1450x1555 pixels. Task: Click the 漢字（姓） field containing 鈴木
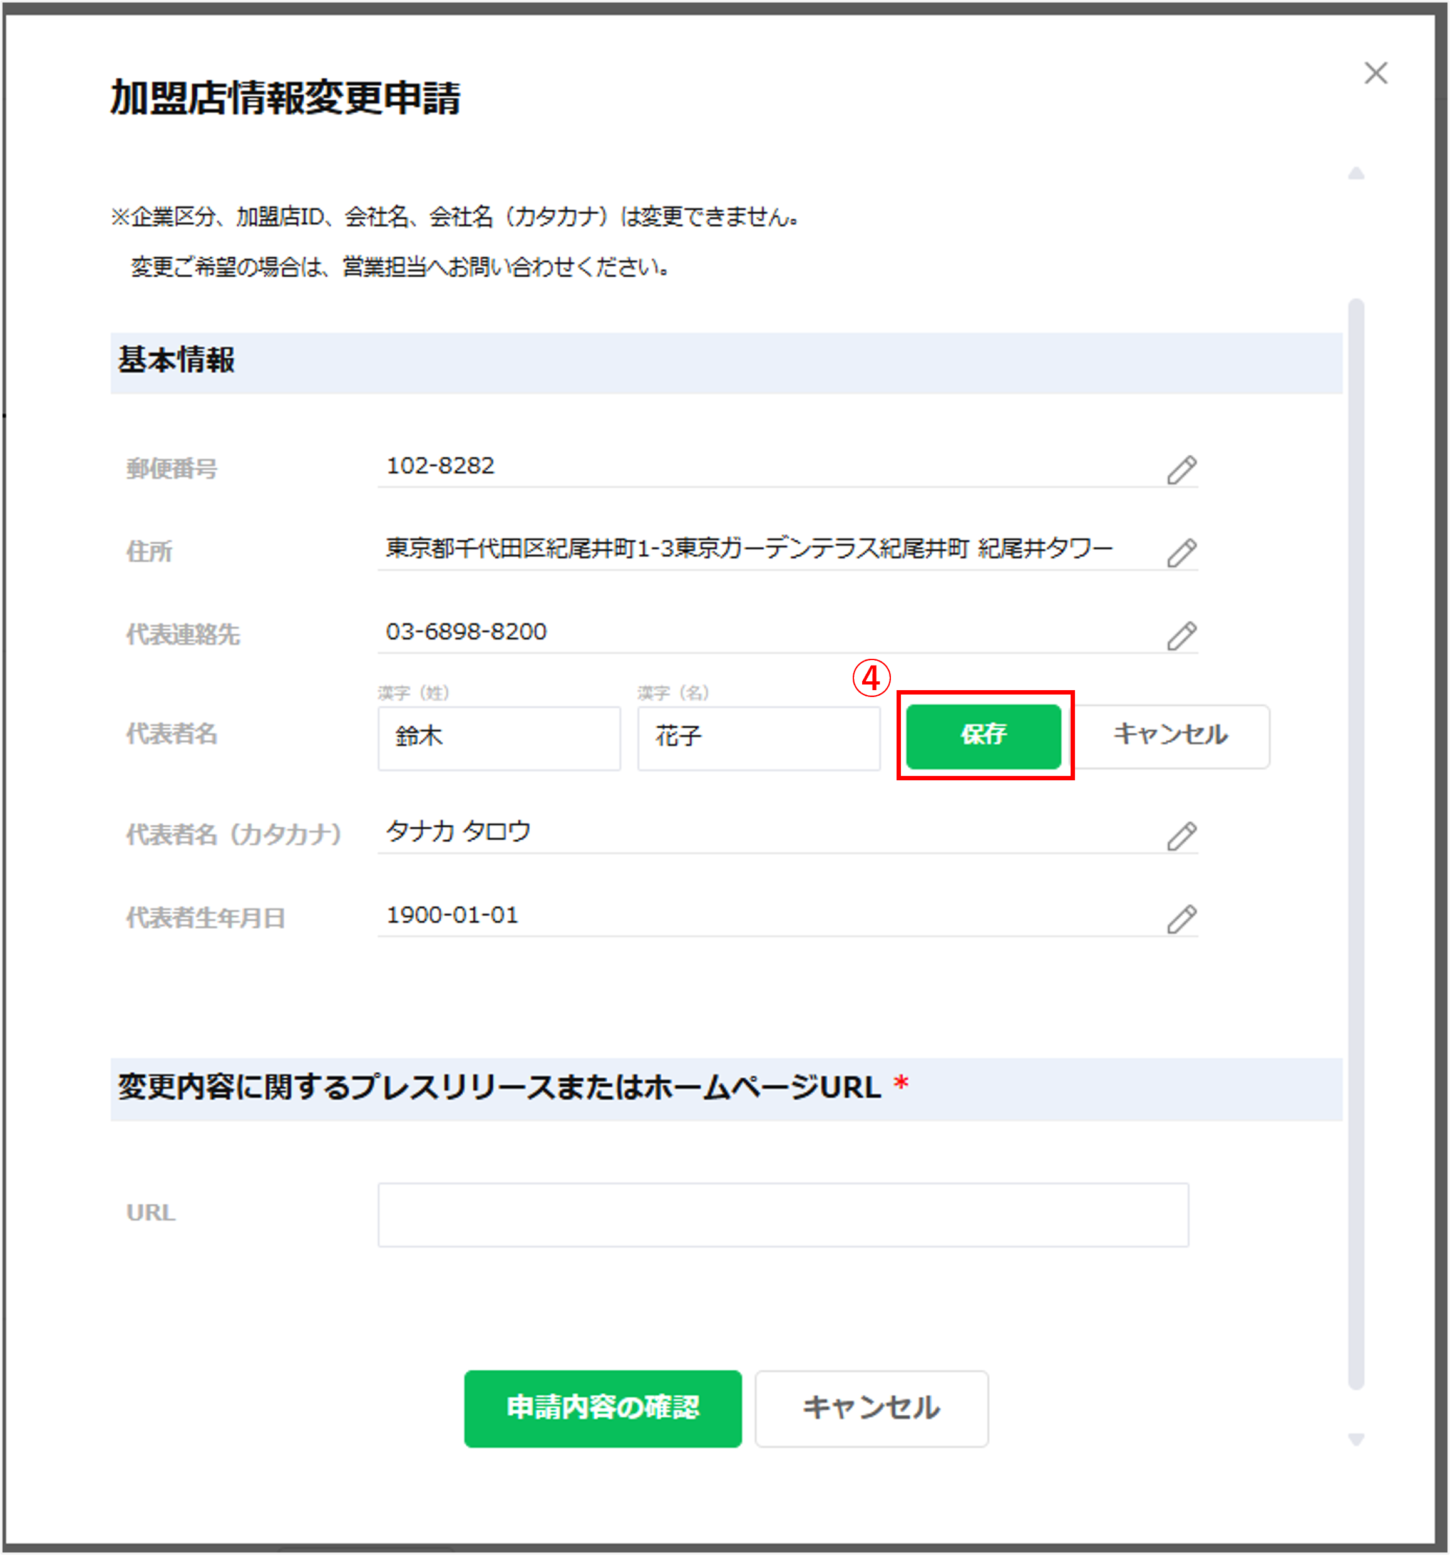[x=499, y=738]
